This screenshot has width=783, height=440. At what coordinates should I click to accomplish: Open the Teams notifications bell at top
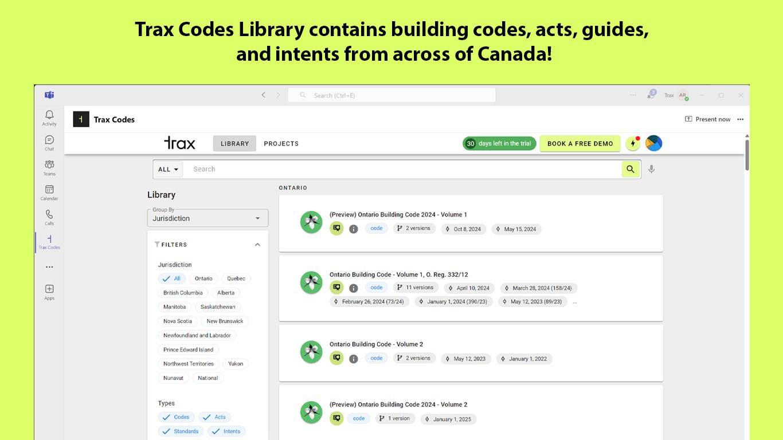[x=651, y=95]
